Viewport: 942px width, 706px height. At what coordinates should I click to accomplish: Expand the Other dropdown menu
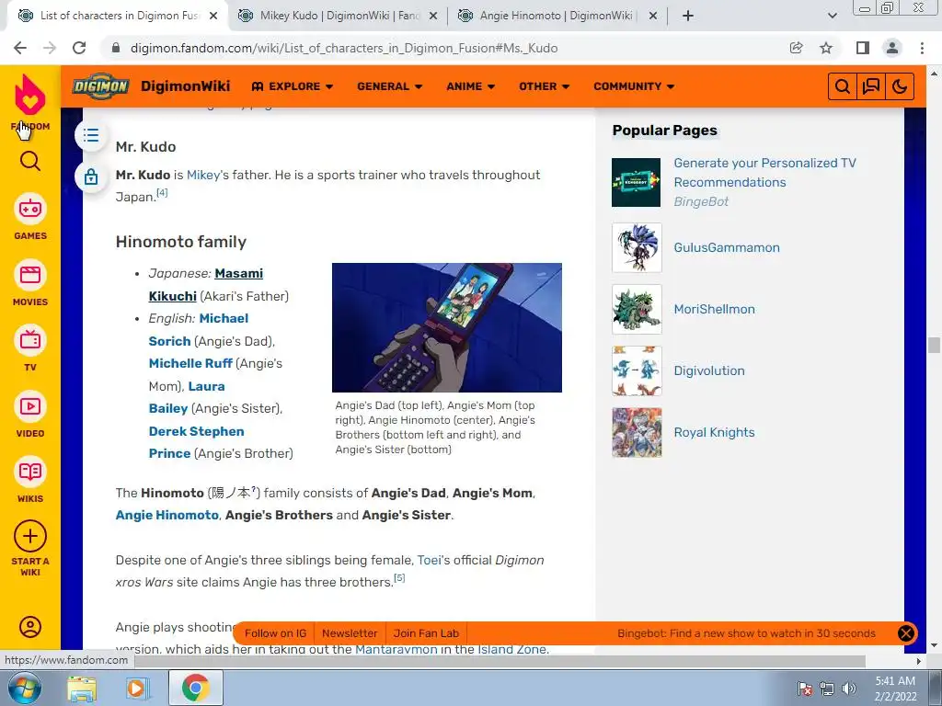coord(544,86)
